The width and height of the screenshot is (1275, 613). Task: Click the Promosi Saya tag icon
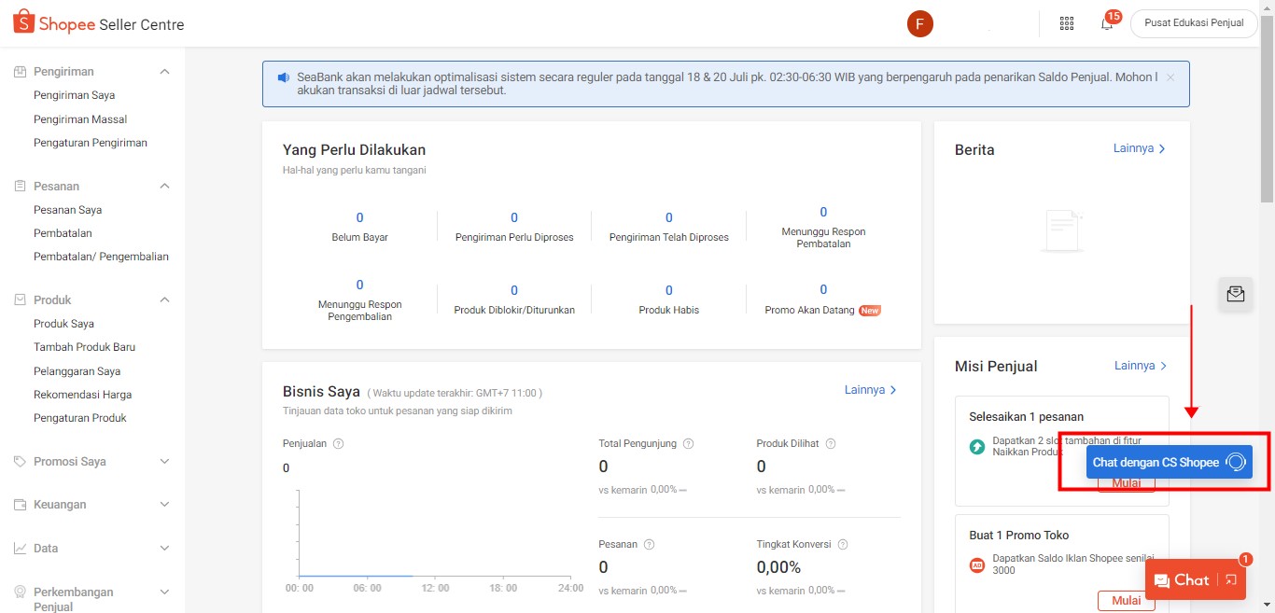(x=20, y=461)
